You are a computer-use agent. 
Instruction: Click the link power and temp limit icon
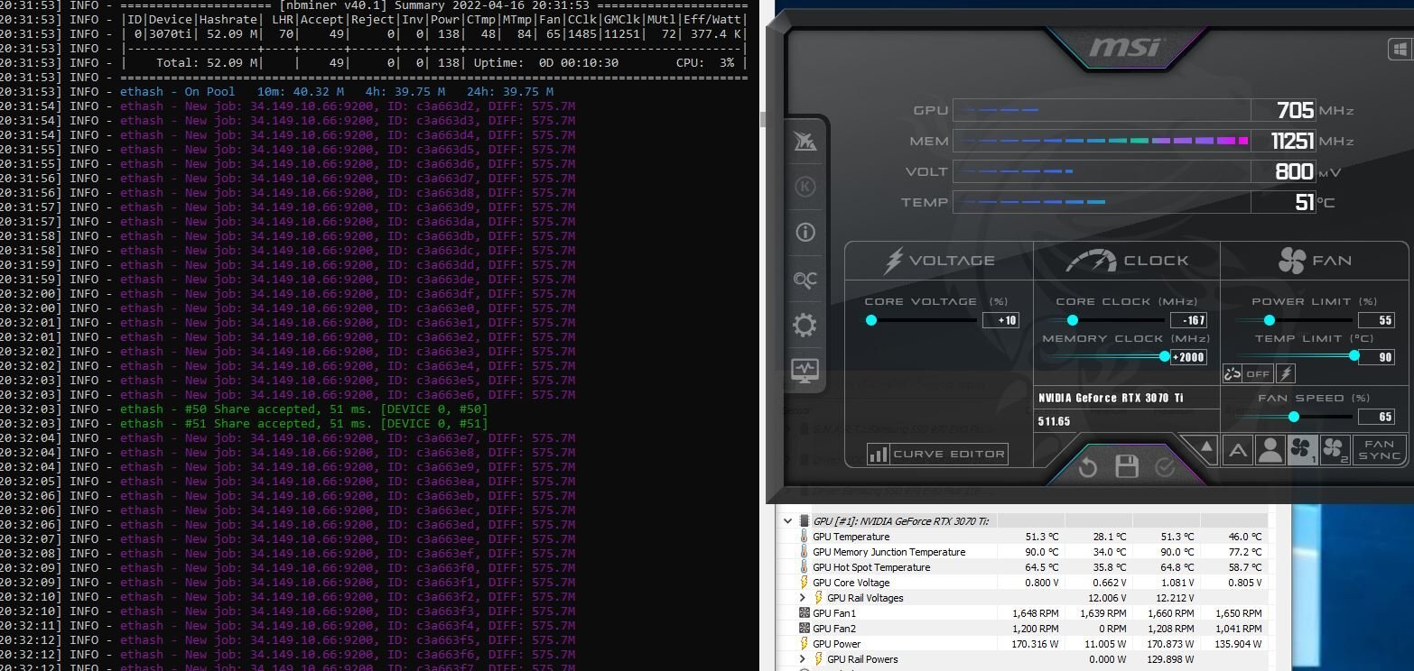[1232, 373]
